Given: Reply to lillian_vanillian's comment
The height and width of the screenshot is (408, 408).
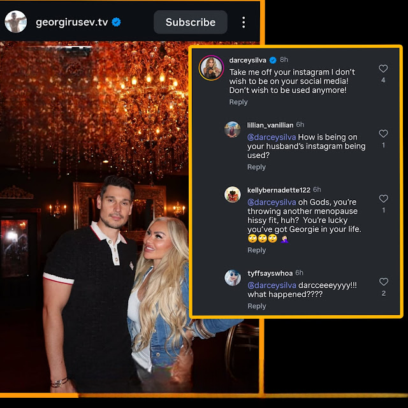Looking at the screenshot, I should pos(256,167).
